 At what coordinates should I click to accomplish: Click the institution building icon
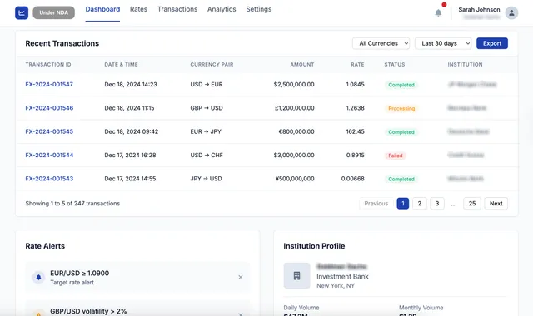[x=296, y=275]
